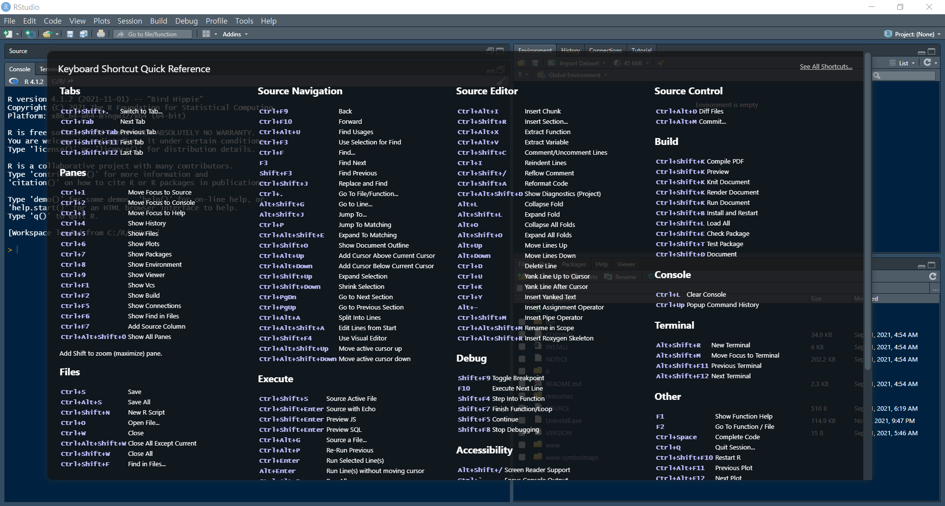
Task: Click the '2021, 9:47 PM' modified date
Action: (x=894, y=421)
